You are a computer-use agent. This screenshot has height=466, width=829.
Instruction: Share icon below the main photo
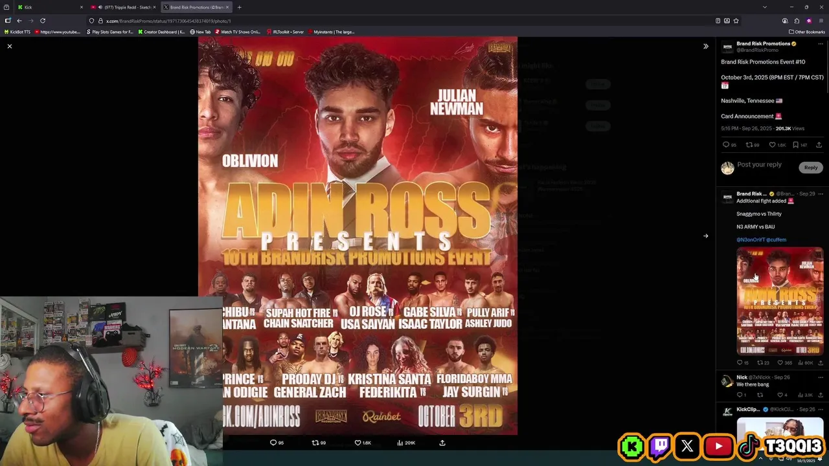point(442,443)
